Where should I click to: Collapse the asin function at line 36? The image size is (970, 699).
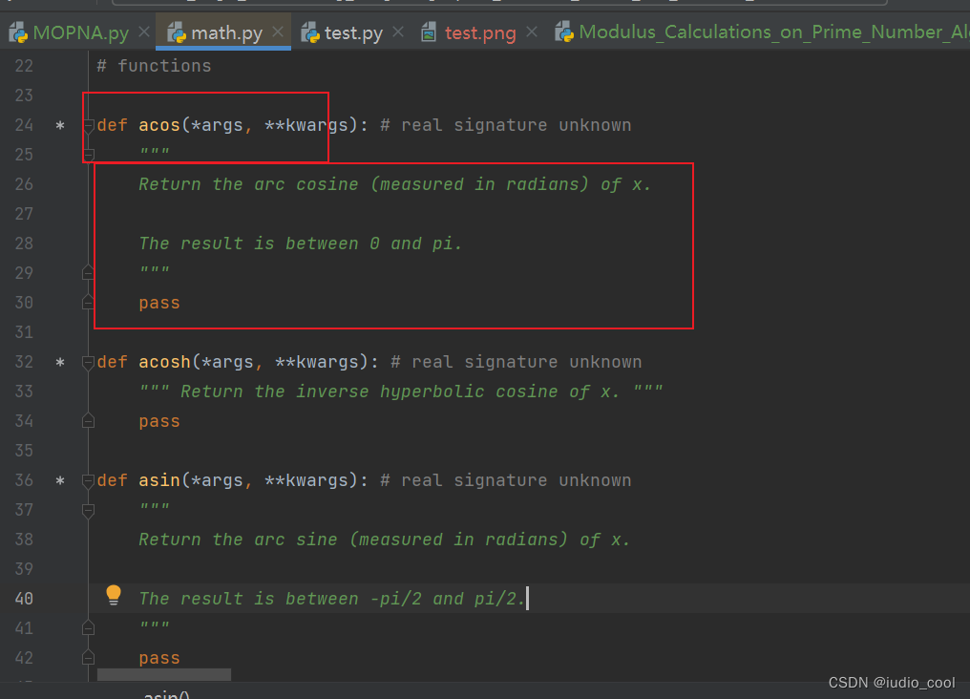88,480
